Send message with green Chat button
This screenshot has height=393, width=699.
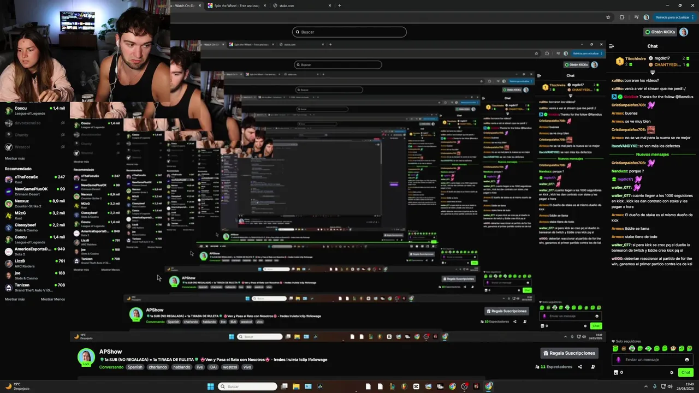pyautogui.click(x=686, y=372)
